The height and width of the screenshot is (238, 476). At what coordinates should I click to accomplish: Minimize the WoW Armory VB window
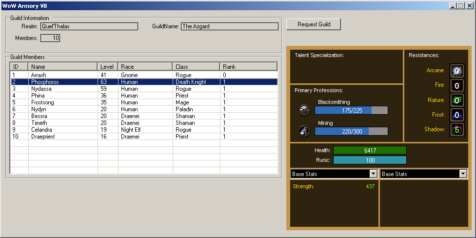[453, 5]
